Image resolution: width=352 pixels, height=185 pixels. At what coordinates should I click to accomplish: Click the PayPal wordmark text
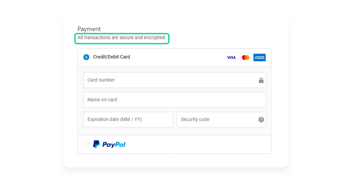pyautogui.click(x=114, y=144)
